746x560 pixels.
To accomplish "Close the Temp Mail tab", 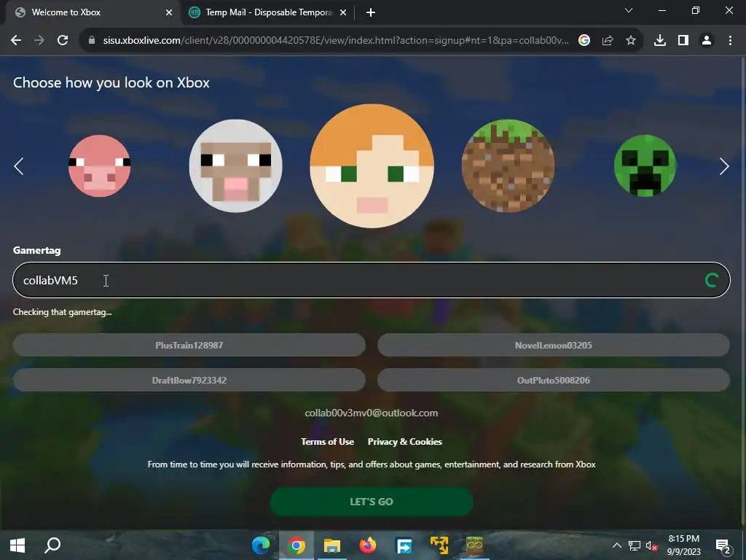I will click(343, 12).
